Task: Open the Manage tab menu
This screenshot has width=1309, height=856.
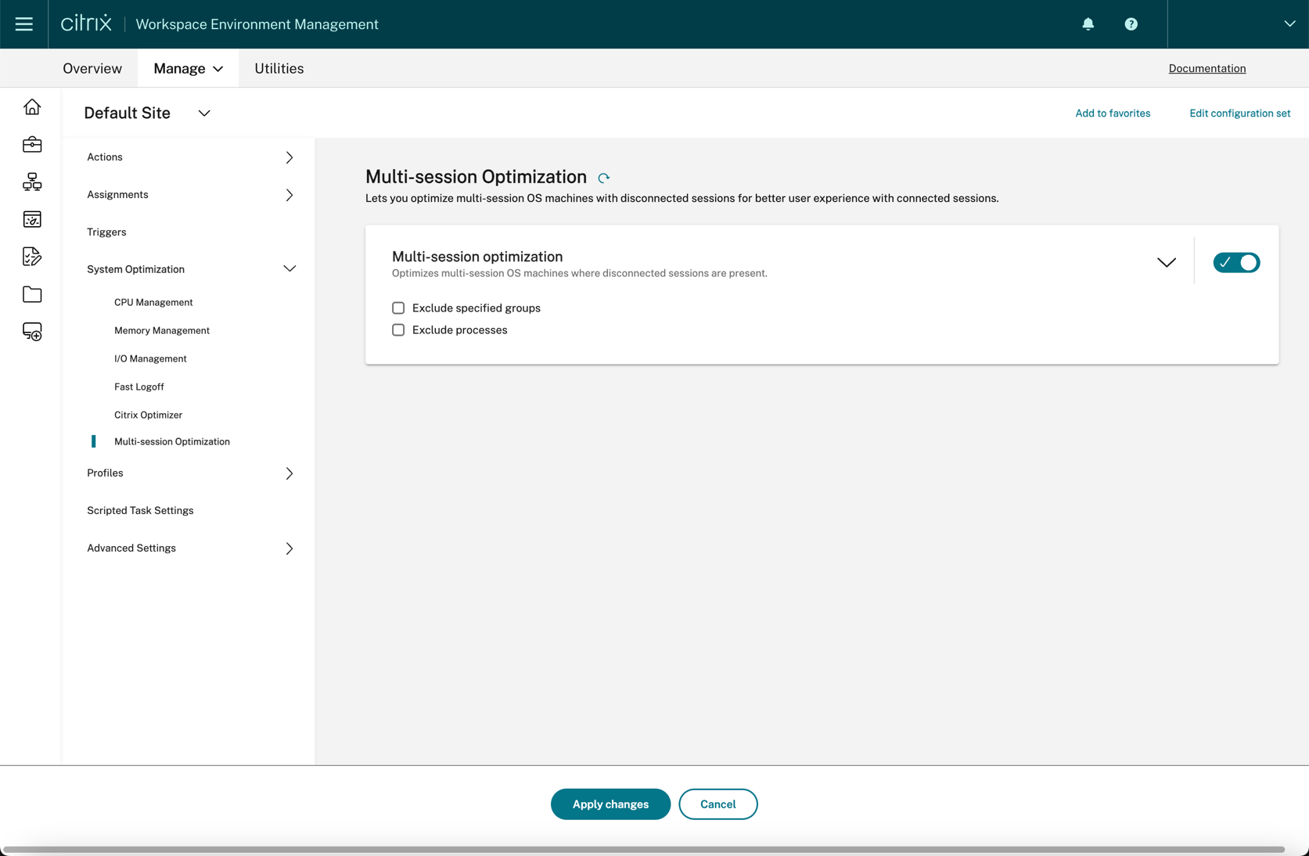Action: tap(189, 68)
